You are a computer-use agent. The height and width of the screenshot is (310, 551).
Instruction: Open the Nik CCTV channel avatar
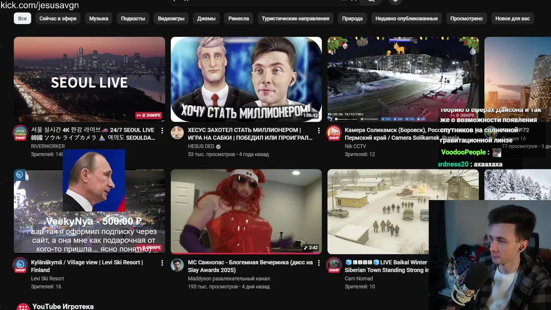[x=334, y=133]
